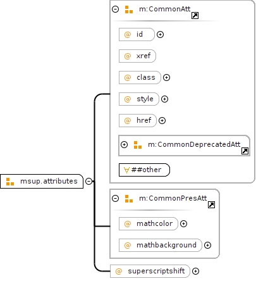
Task: Expand the class attribute details
Action: (166, 77)
